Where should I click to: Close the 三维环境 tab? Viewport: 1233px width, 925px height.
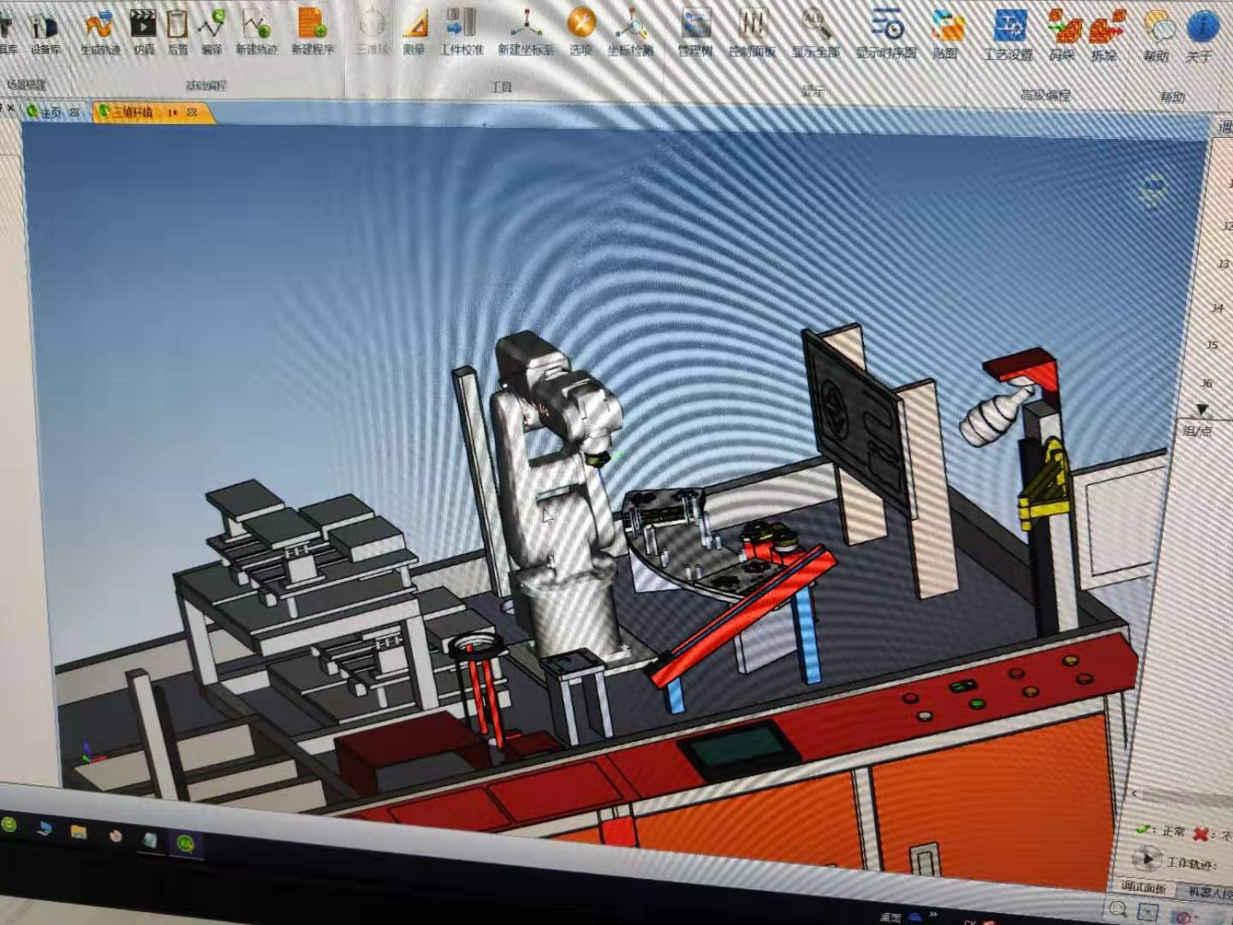(192, 112)
